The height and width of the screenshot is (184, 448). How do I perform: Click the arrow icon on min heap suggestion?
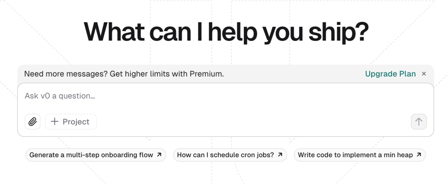[x=419, y=155]
